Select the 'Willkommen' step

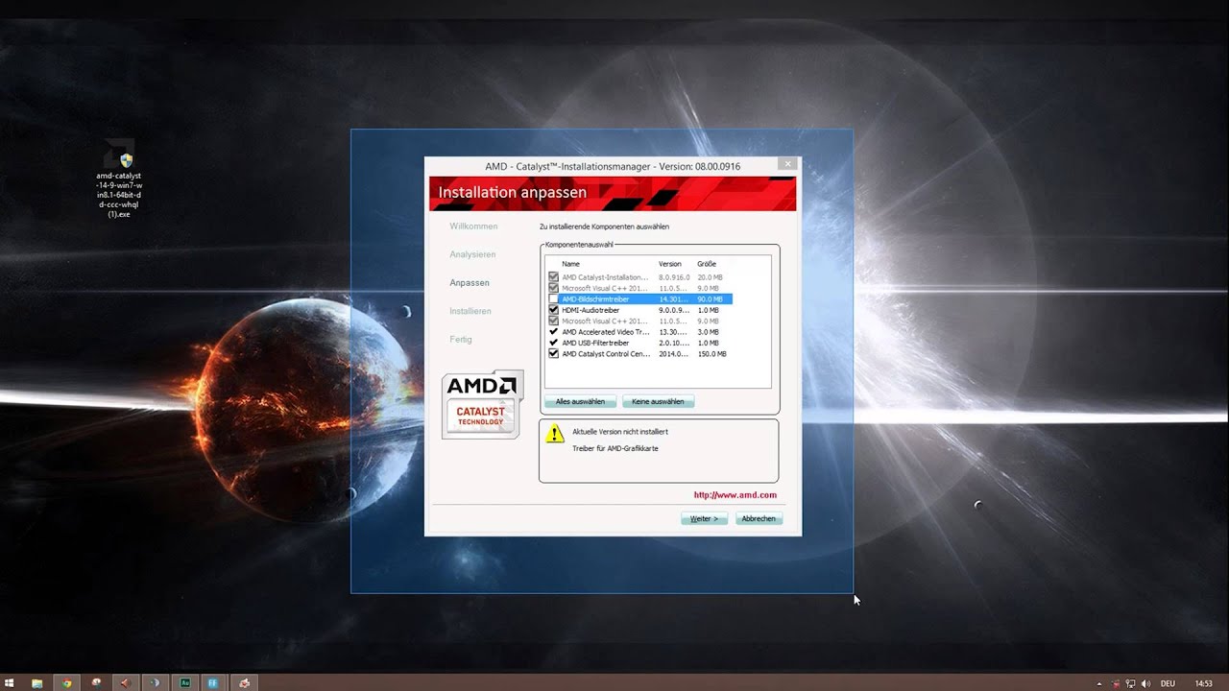click(x=473, y=226)
